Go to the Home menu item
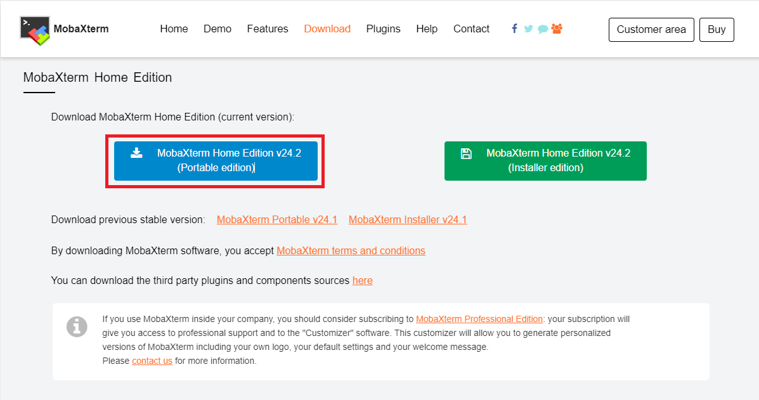Viewport: 759px width, 400px height. [174, 29]
